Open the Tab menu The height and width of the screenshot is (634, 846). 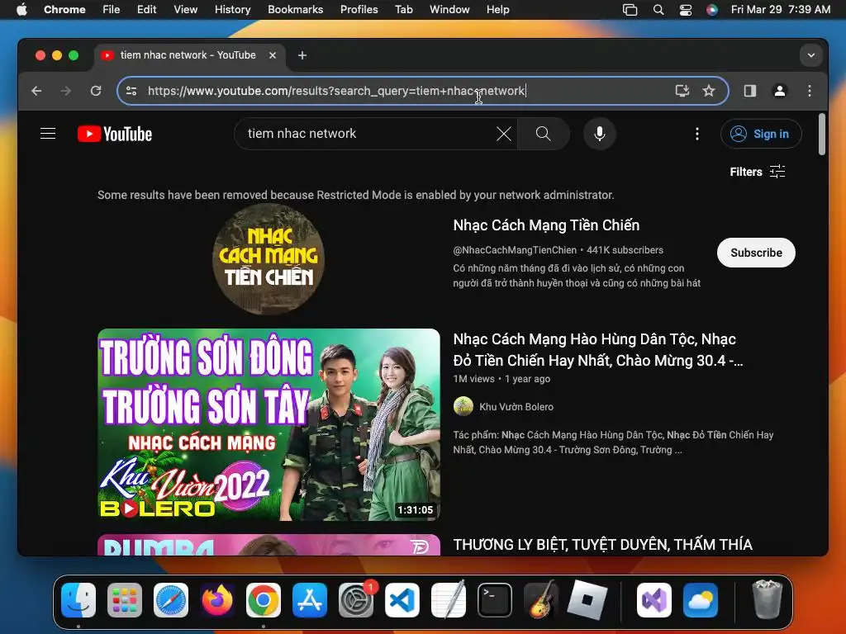pos(403,9)
